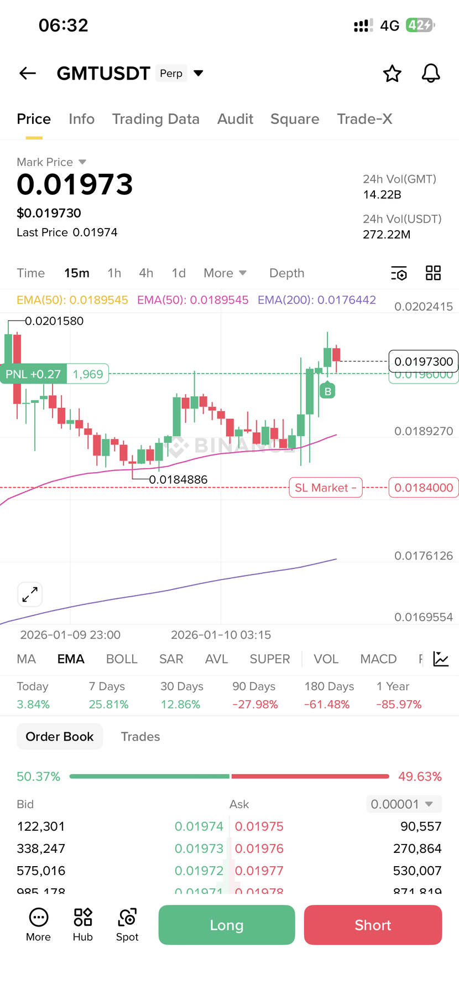Enable the SAR indicator
This screenshot has width=459, height=994.
click(171, 659)
